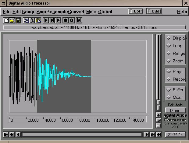The height and width of the screenshot is (143, 189).
Task: Click the double-left rewind arrow
Action: point(12,134)
